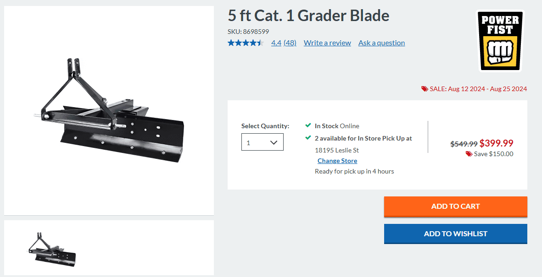Viewport: 542px width, 277px height.
Task: Select the grader blade thumbnail image
Action: pyautogui.click(x=52, y=248)
